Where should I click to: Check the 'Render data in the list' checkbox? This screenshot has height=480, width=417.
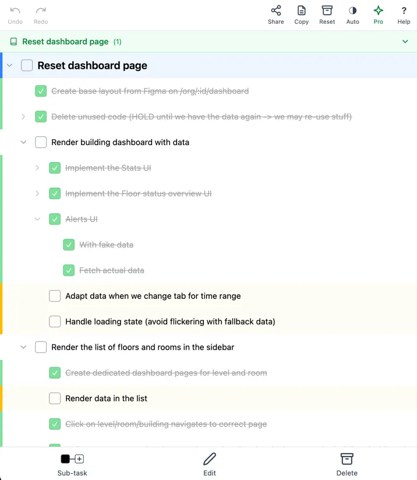55,398
